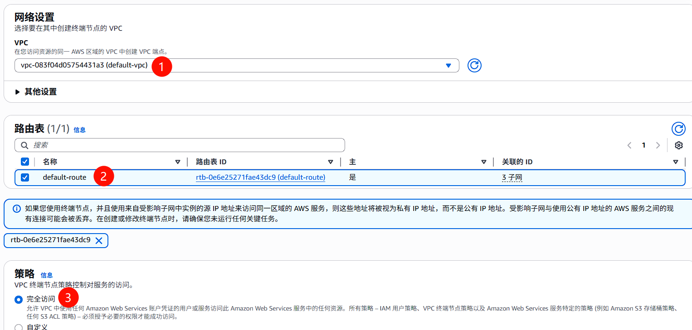
Task: Focus the route table 搜索 field
Action: [180, 145]
